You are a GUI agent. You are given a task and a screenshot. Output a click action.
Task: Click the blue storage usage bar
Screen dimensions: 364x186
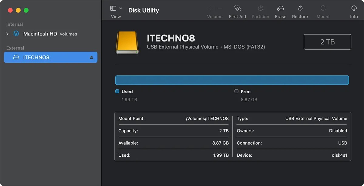coord(232,80)
